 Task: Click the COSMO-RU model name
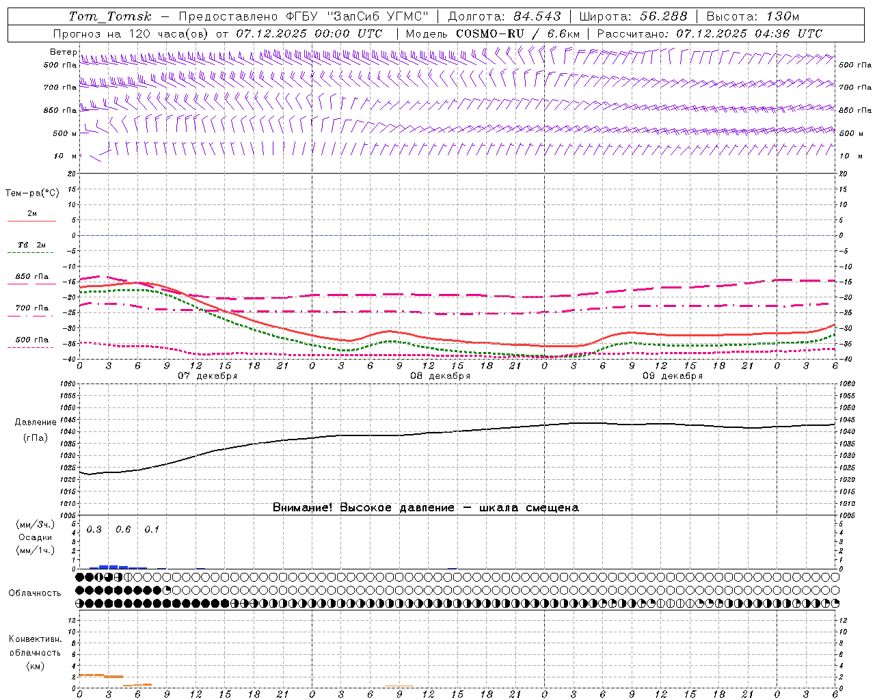tap(492, 33)
